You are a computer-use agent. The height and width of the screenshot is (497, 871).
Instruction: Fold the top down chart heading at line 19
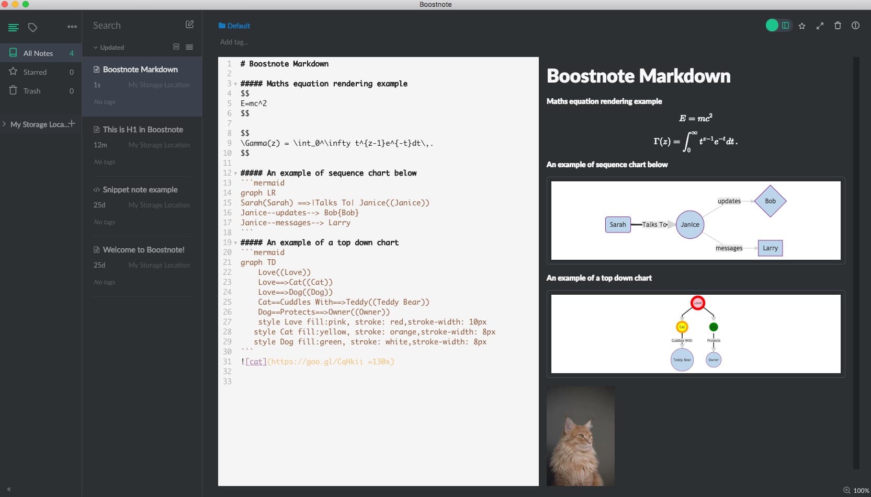[235, 243]
